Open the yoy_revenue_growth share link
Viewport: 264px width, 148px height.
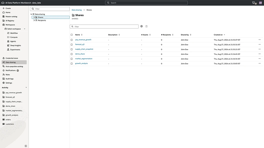[83, 40]
